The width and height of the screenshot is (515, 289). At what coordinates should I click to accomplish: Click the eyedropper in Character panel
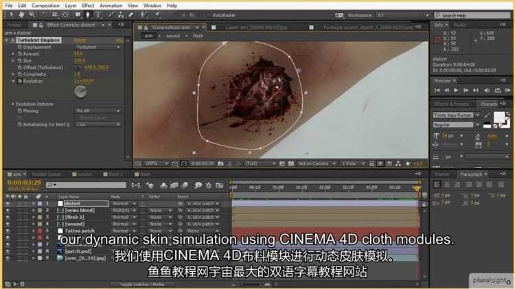coord(487,115)
